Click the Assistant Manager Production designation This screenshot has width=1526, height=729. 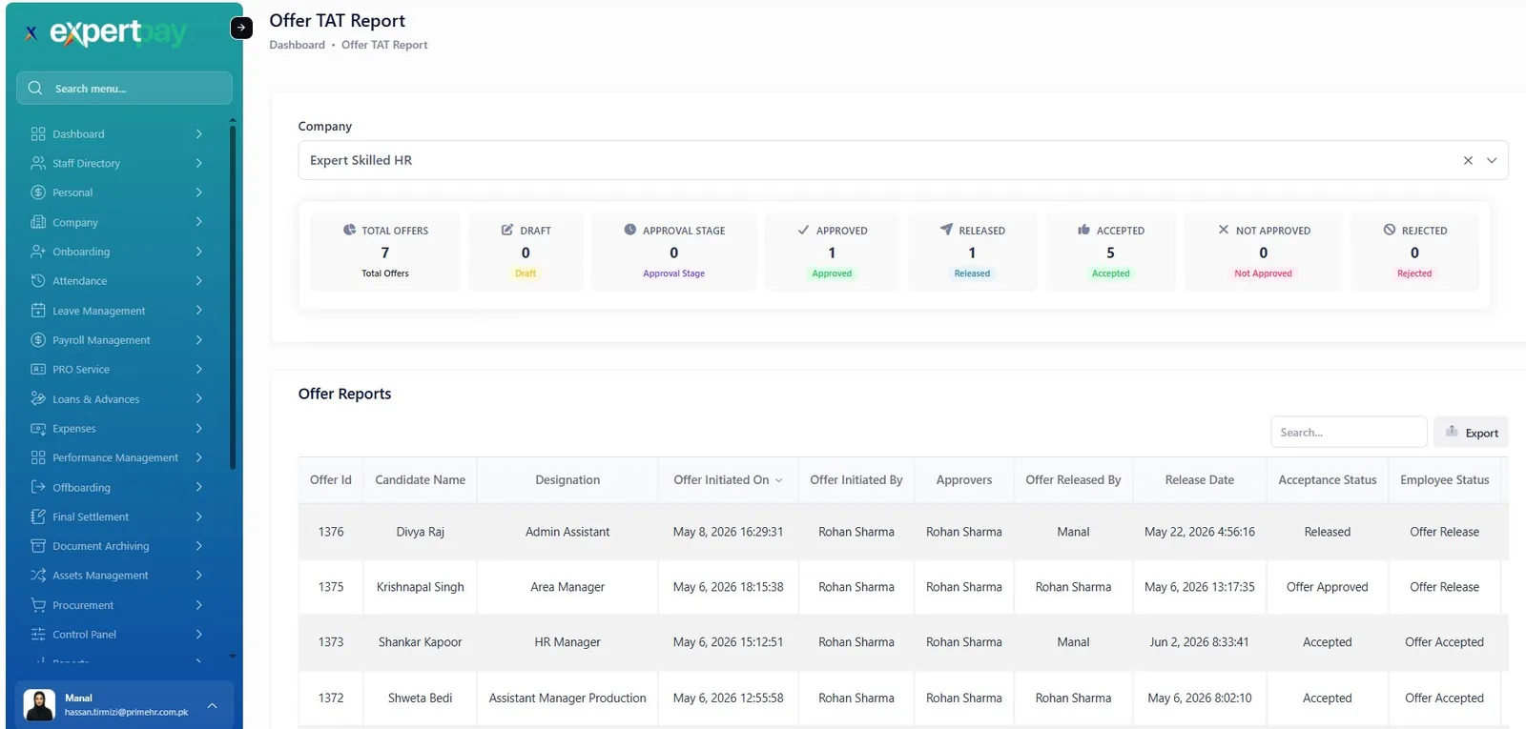click(x=567, y=699)
